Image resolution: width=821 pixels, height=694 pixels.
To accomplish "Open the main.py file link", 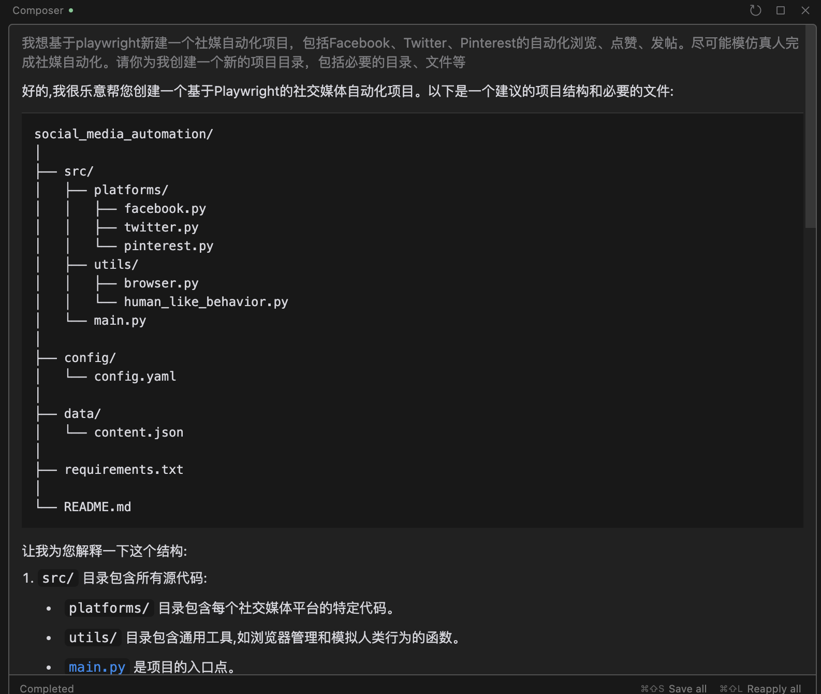I will (97, 667).
